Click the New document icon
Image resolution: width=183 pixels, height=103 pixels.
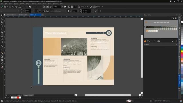2,7
